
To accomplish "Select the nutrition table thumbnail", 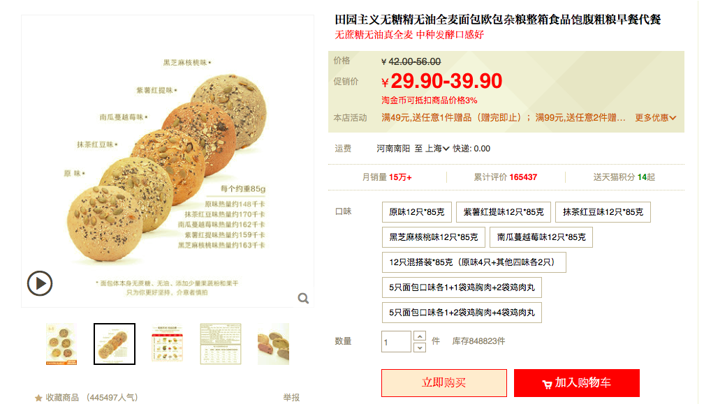I will point(221,344).
